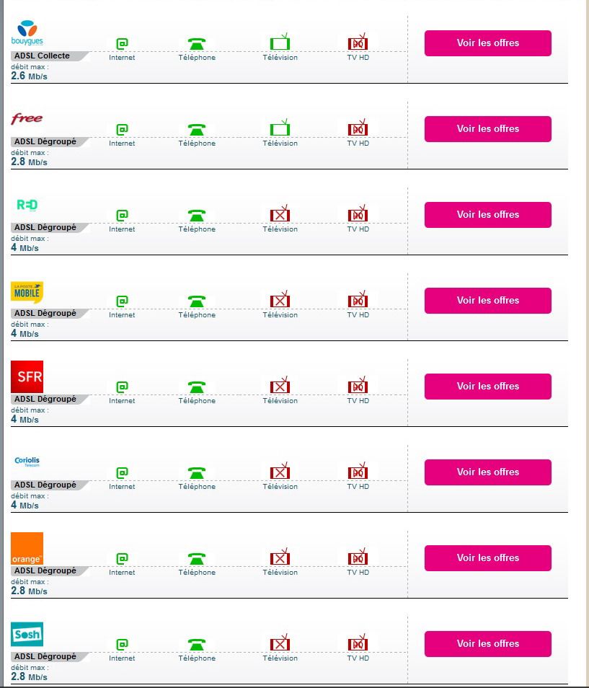Click the Coriolis crossed-out Télévision icon

280,472
